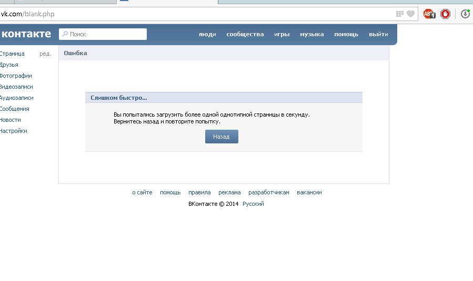
Task: Open the реклама footer link
Action: (229, 192)
